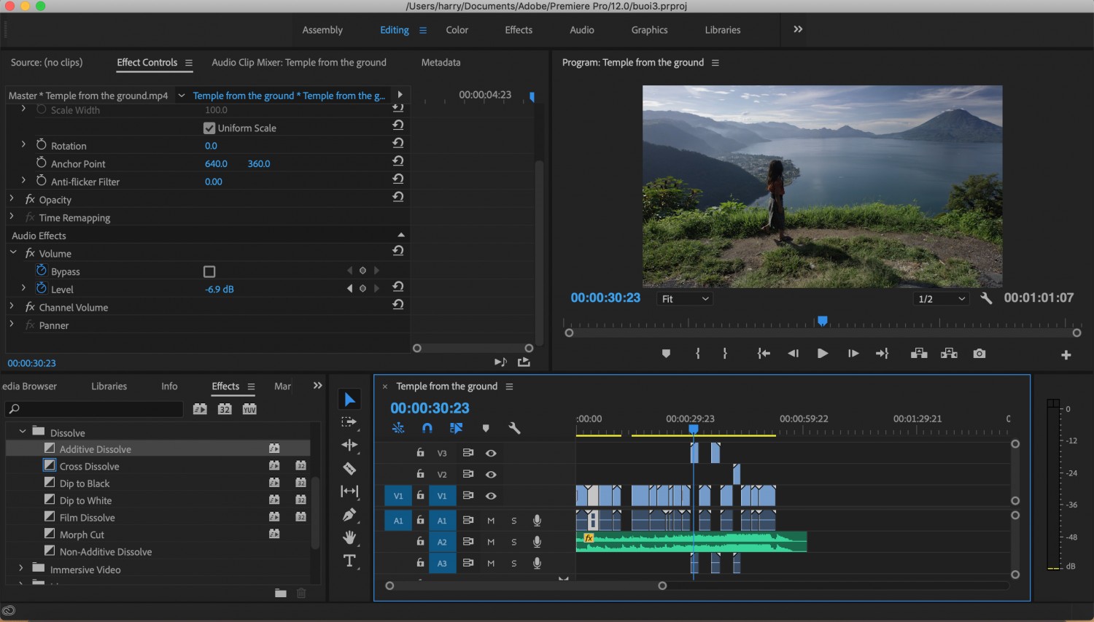
Task: Mute audio track A2
Action: 491,542
